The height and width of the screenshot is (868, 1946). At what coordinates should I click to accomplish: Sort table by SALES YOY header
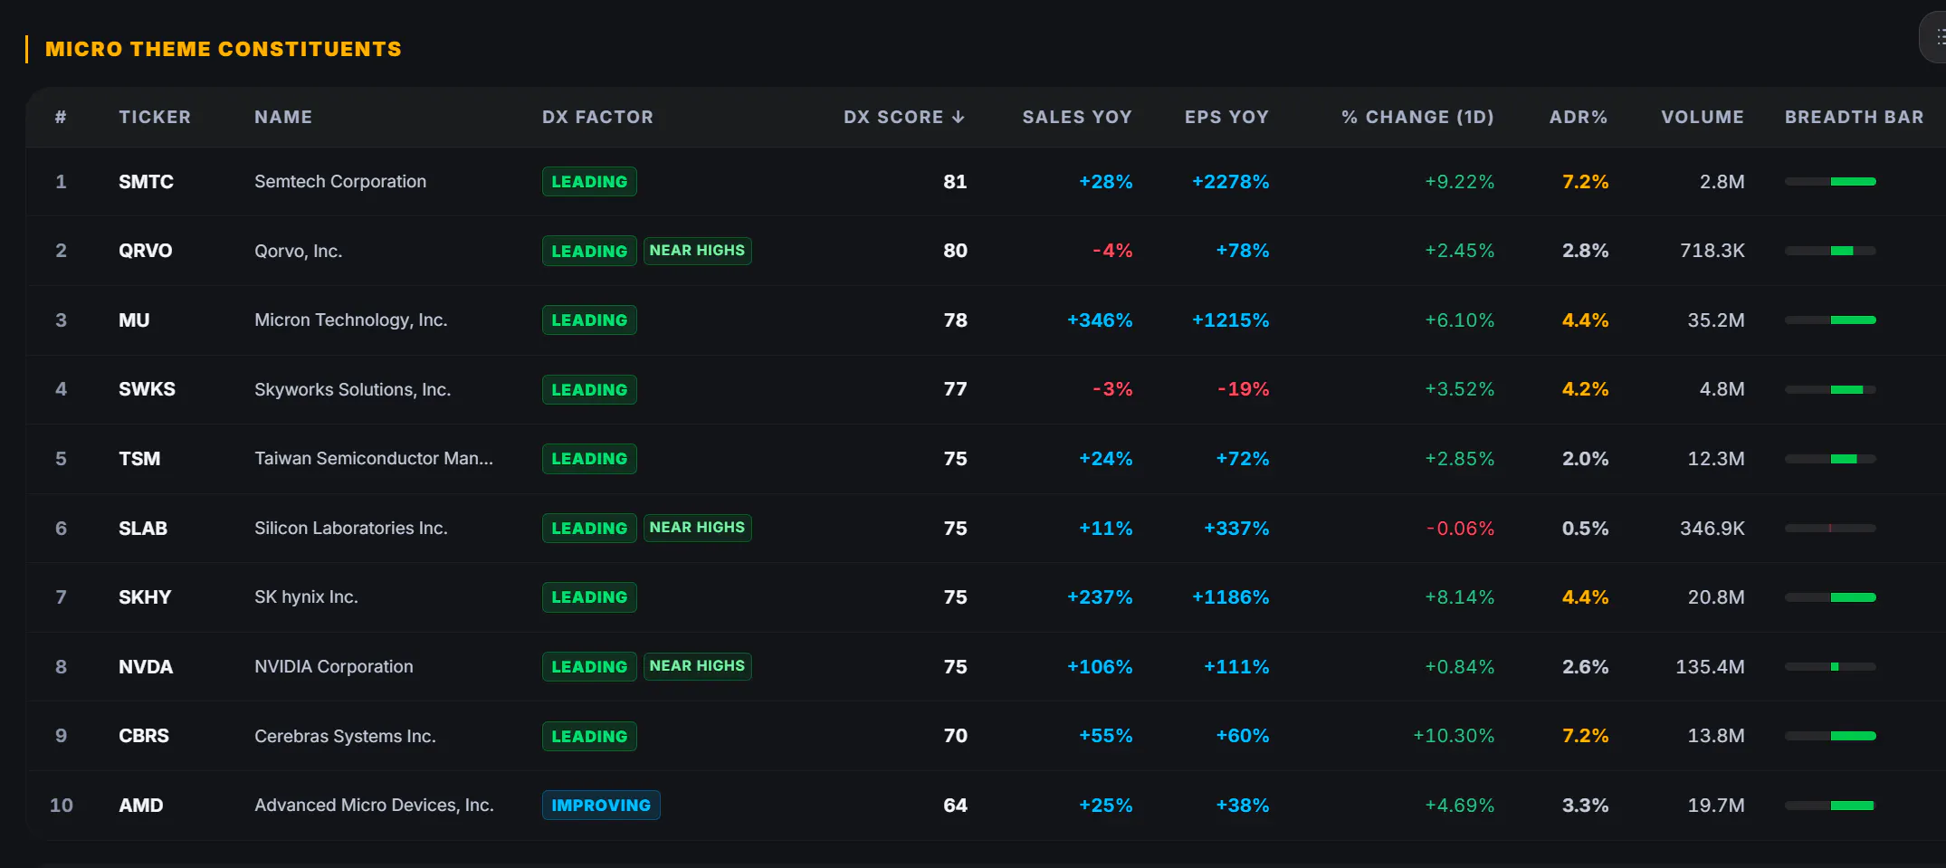pos(1077,117)
